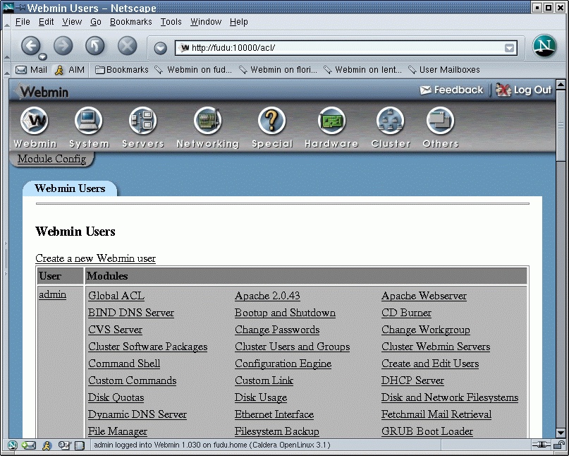The height and width of the screenshot is (456, 569).
Task: Open the Help menu
Action: click(239, 22)
